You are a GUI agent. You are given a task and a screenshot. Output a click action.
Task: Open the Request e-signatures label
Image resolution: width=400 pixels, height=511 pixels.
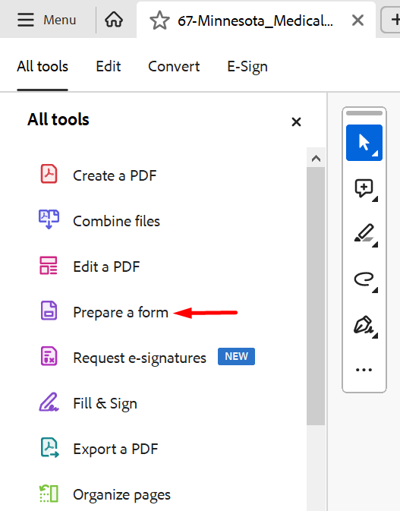tap(140, 358)
